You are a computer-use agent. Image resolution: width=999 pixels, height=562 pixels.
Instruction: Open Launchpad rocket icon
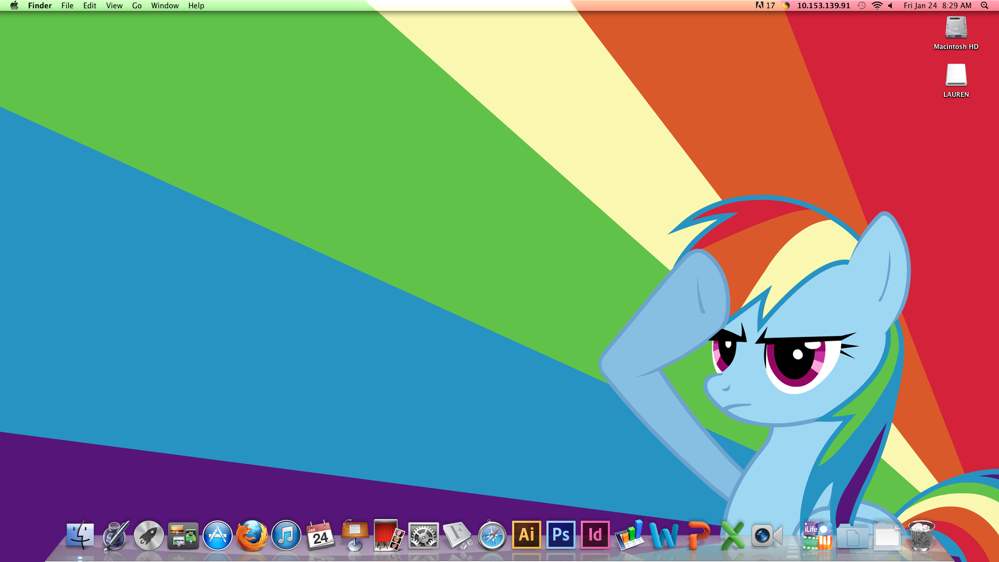pos(149,535)
